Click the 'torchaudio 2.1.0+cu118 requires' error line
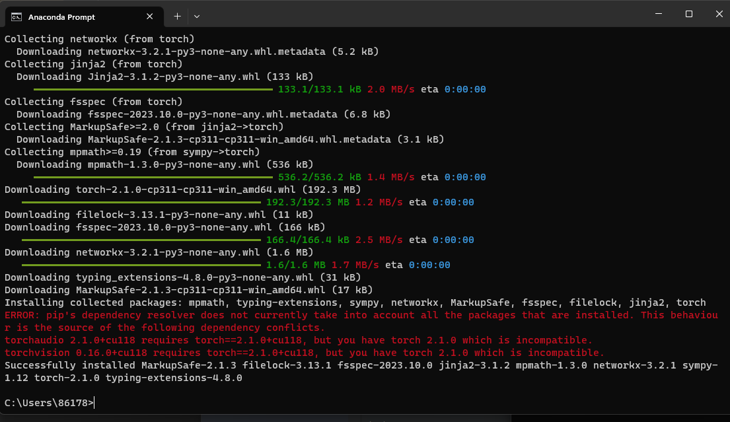This screenshot has height=422, width=730. 299,341
